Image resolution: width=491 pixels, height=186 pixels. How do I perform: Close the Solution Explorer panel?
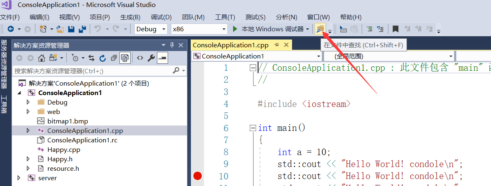[181, 46]
